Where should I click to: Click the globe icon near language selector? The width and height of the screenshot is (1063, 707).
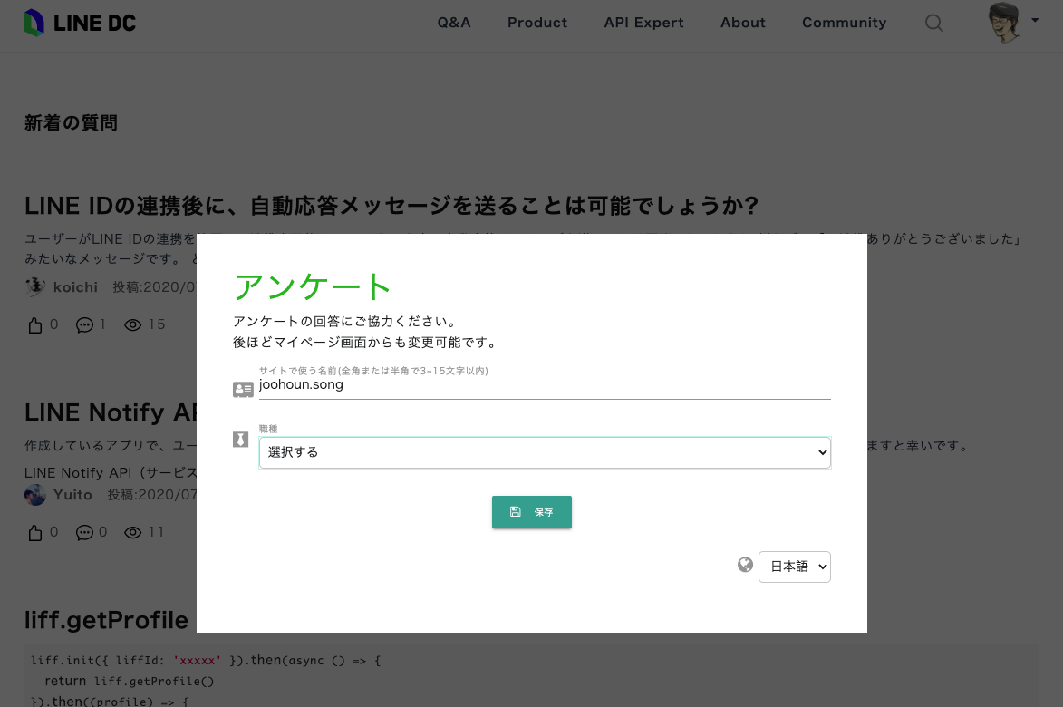coord(745,565)
